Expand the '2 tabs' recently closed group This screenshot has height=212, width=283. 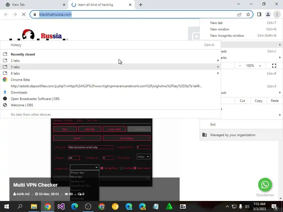coord(111,60)
